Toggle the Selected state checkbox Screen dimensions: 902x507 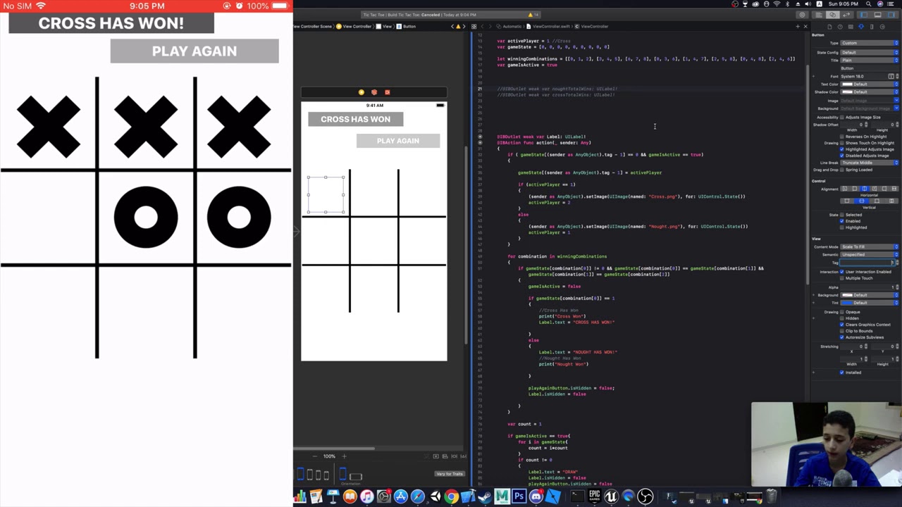coord(842,215)
